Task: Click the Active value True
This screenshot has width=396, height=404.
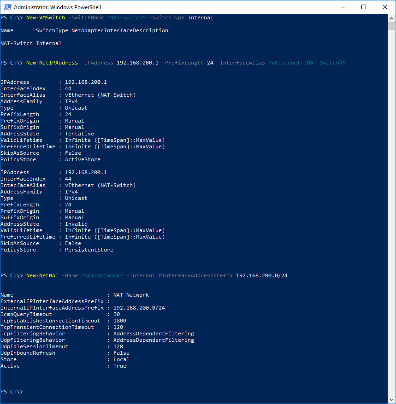Action: tap(119, 366)
